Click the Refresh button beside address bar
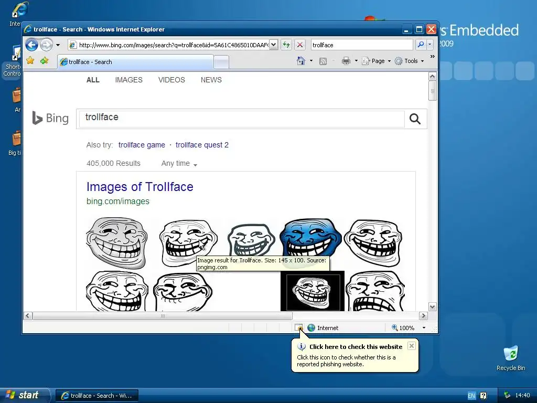 point(286,45)
